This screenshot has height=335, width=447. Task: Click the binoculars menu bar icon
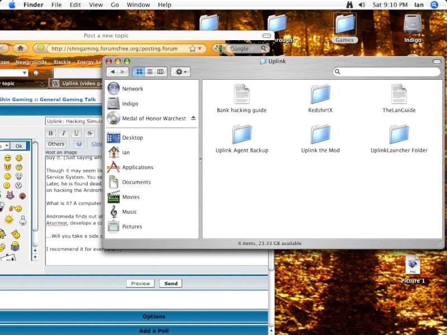pyautogui.click(x=350, y=5)
